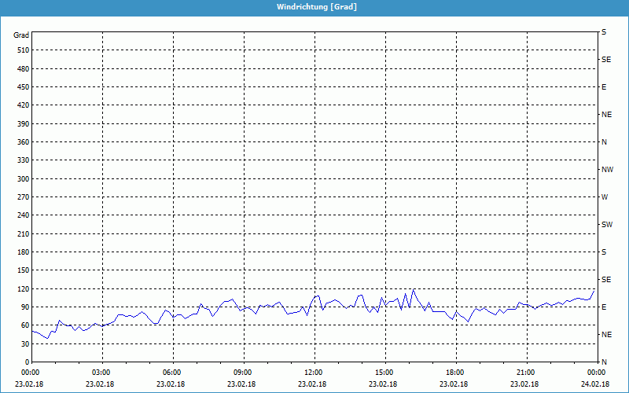
Task: Choose the 09:00 time axis label
Action: (243, 373)
